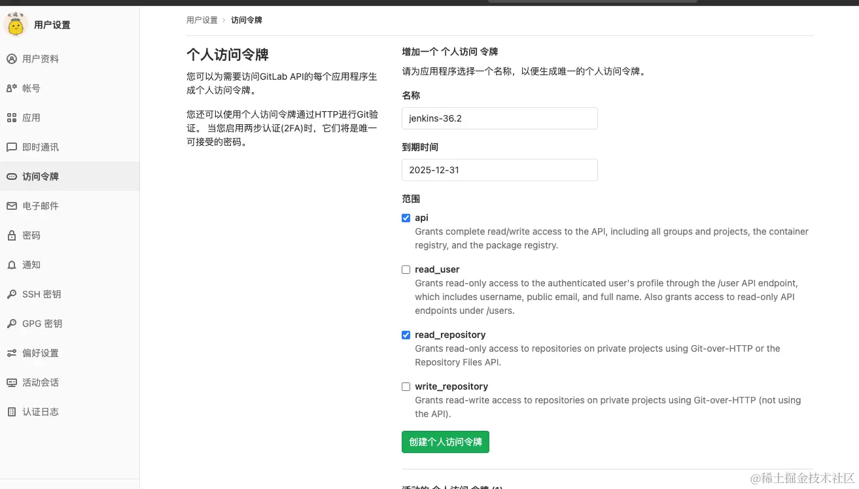The image size is (859, 489).
Task: Click the 访问令牌 token icon
Action: 12,177
